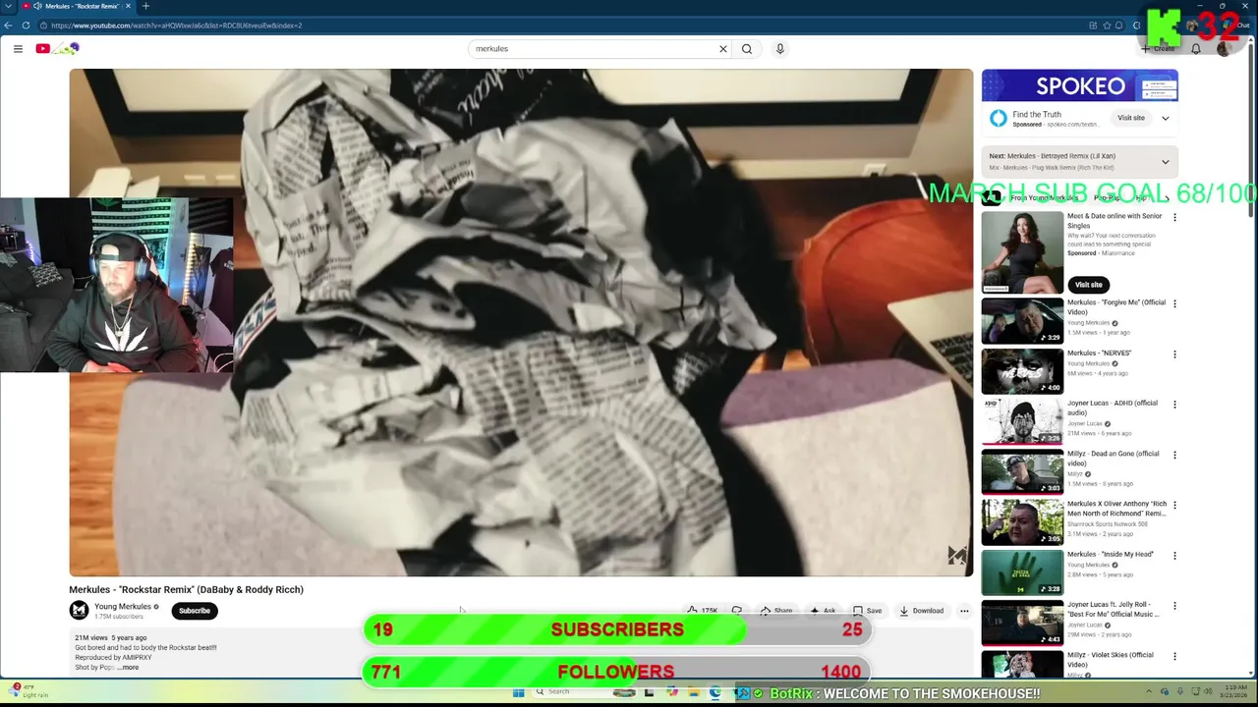Open Millyz Dead an Gone video
Viewport: 1258px width, 707px height.
pyautogui.click(x=1022, y=471)
